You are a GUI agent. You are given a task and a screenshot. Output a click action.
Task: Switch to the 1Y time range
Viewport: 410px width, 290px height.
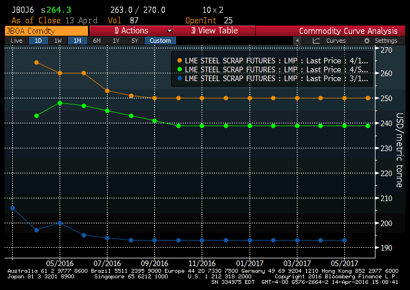point(115,41)
